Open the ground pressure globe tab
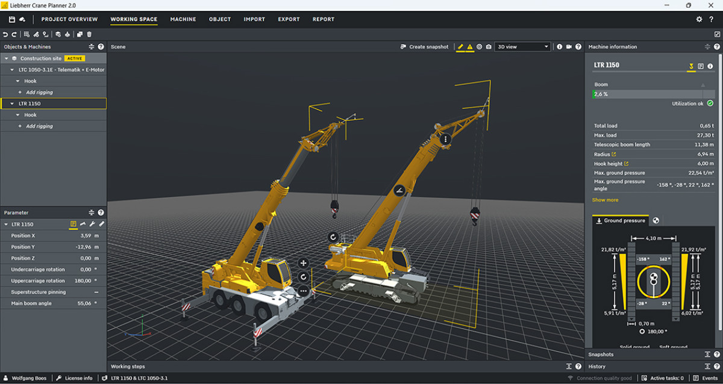 (656, 221)
